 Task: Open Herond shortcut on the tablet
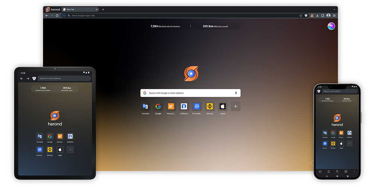[x=60, y=138]
